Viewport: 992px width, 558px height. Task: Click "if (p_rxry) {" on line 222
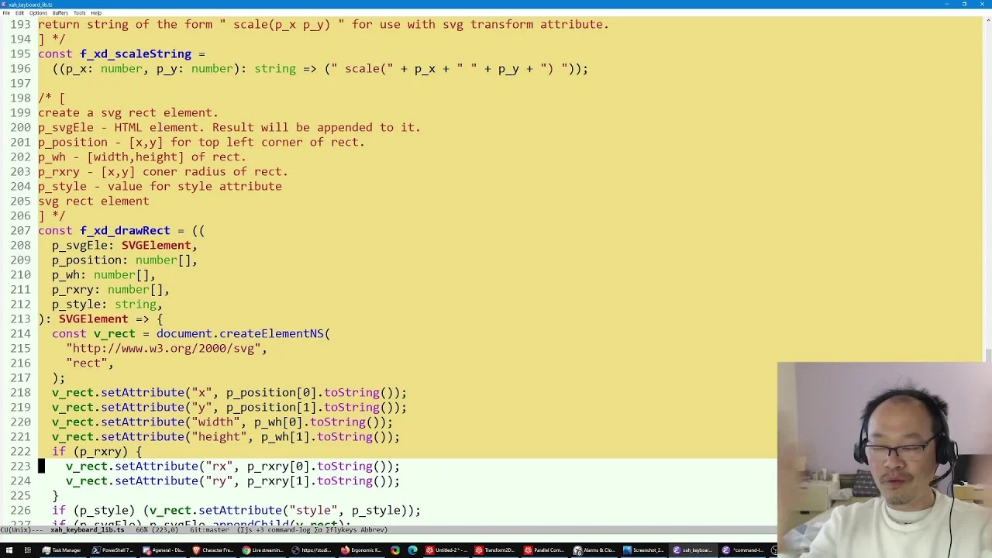(97, 451)
